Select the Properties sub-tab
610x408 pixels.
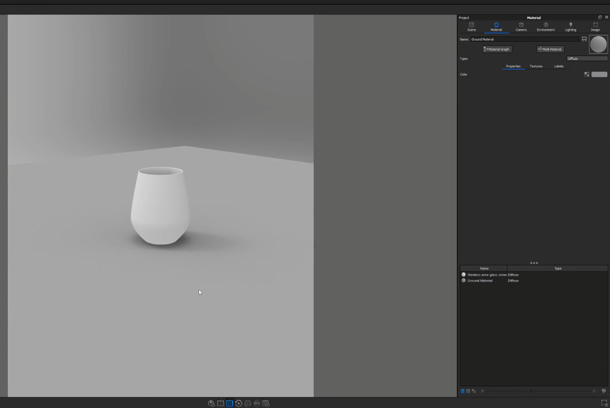513,66
